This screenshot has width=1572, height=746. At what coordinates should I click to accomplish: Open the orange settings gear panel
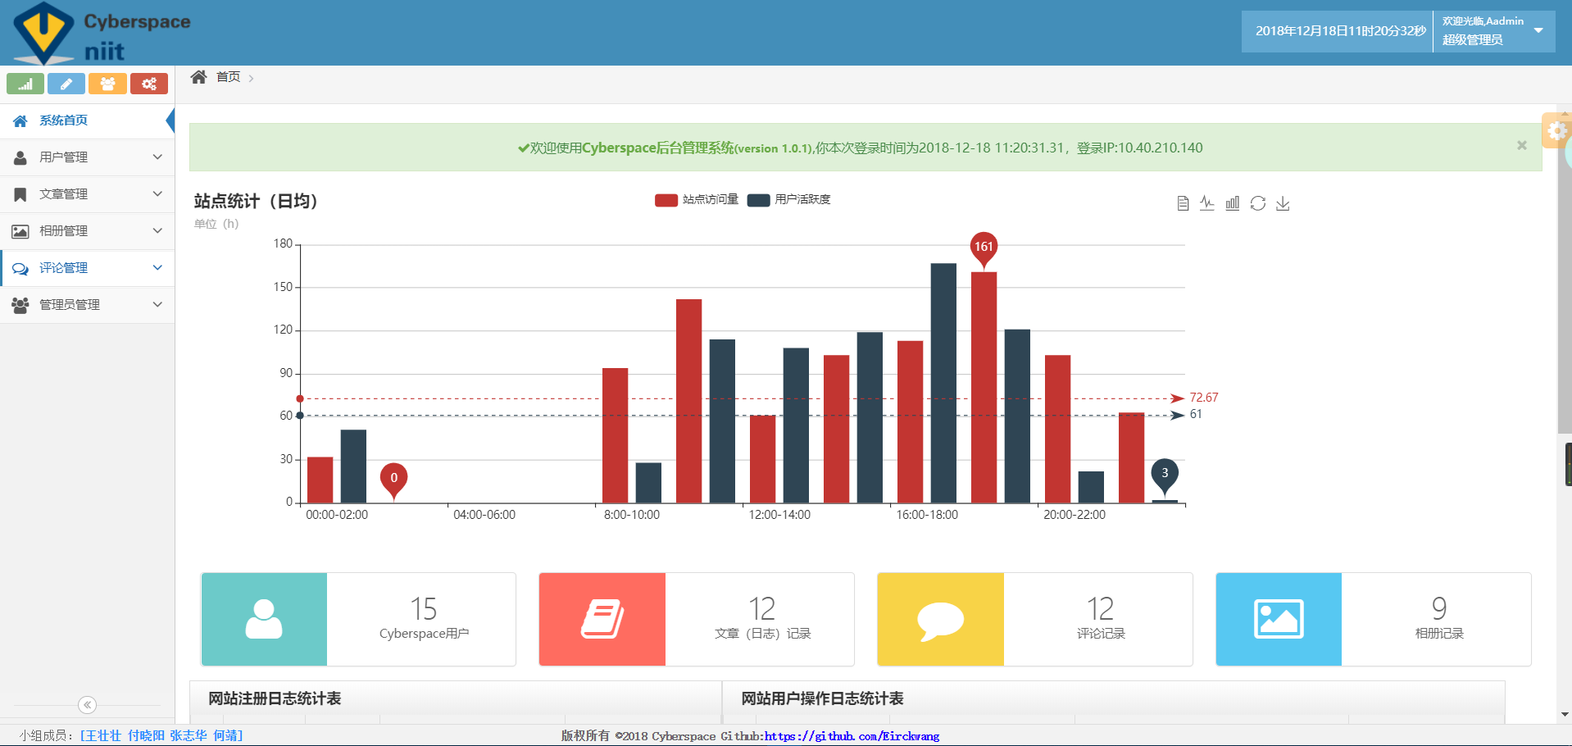pyautogui.click(x=1556, y=130)
